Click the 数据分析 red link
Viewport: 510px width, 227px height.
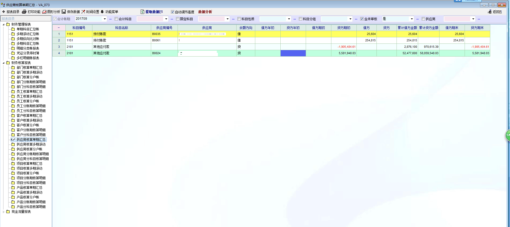[205, 12]
